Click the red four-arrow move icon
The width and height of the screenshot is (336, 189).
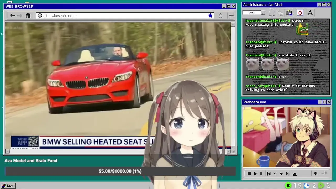tap(300, 13)
